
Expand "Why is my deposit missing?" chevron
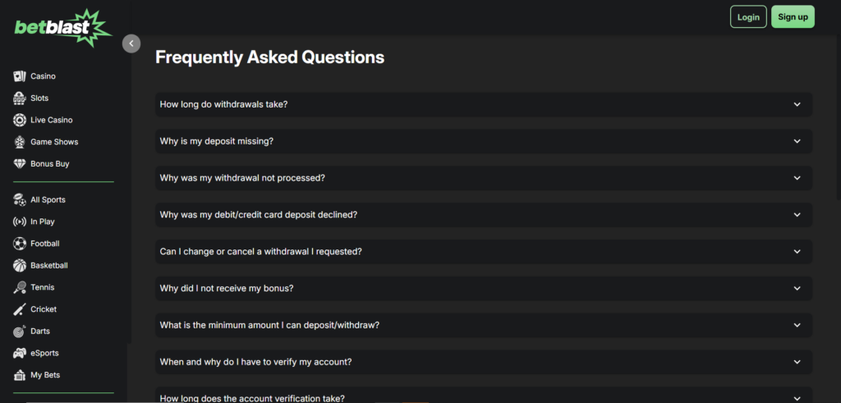tap(797, 141)
